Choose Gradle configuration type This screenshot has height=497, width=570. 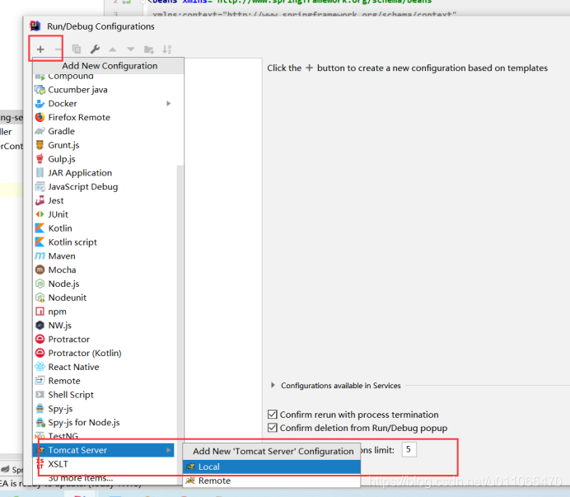pyautogui.click(x=105, y=131)
